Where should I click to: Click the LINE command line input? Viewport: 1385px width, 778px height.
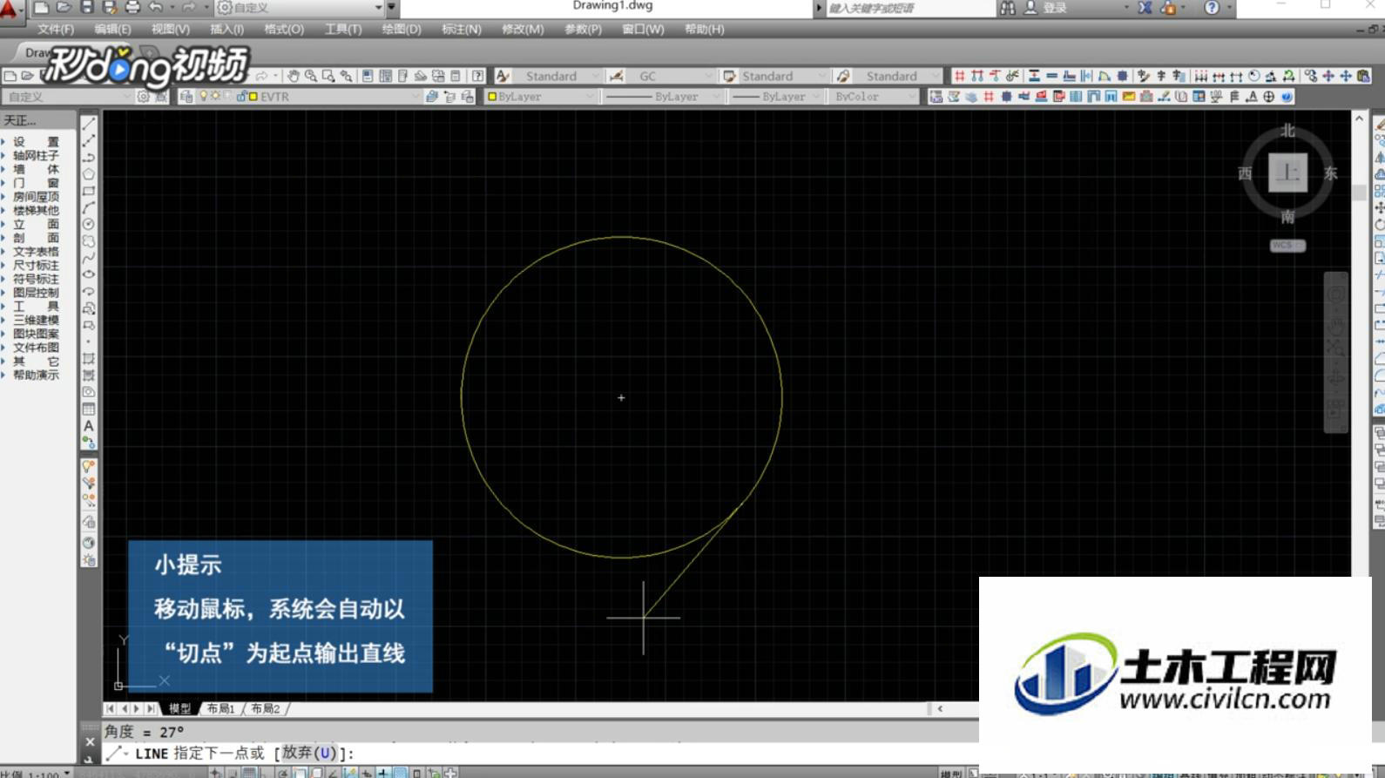pyautogui.click(x=540, y=753)
